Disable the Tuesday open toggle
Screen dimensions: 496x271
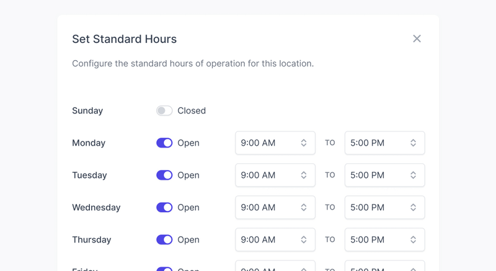(164, 175)
